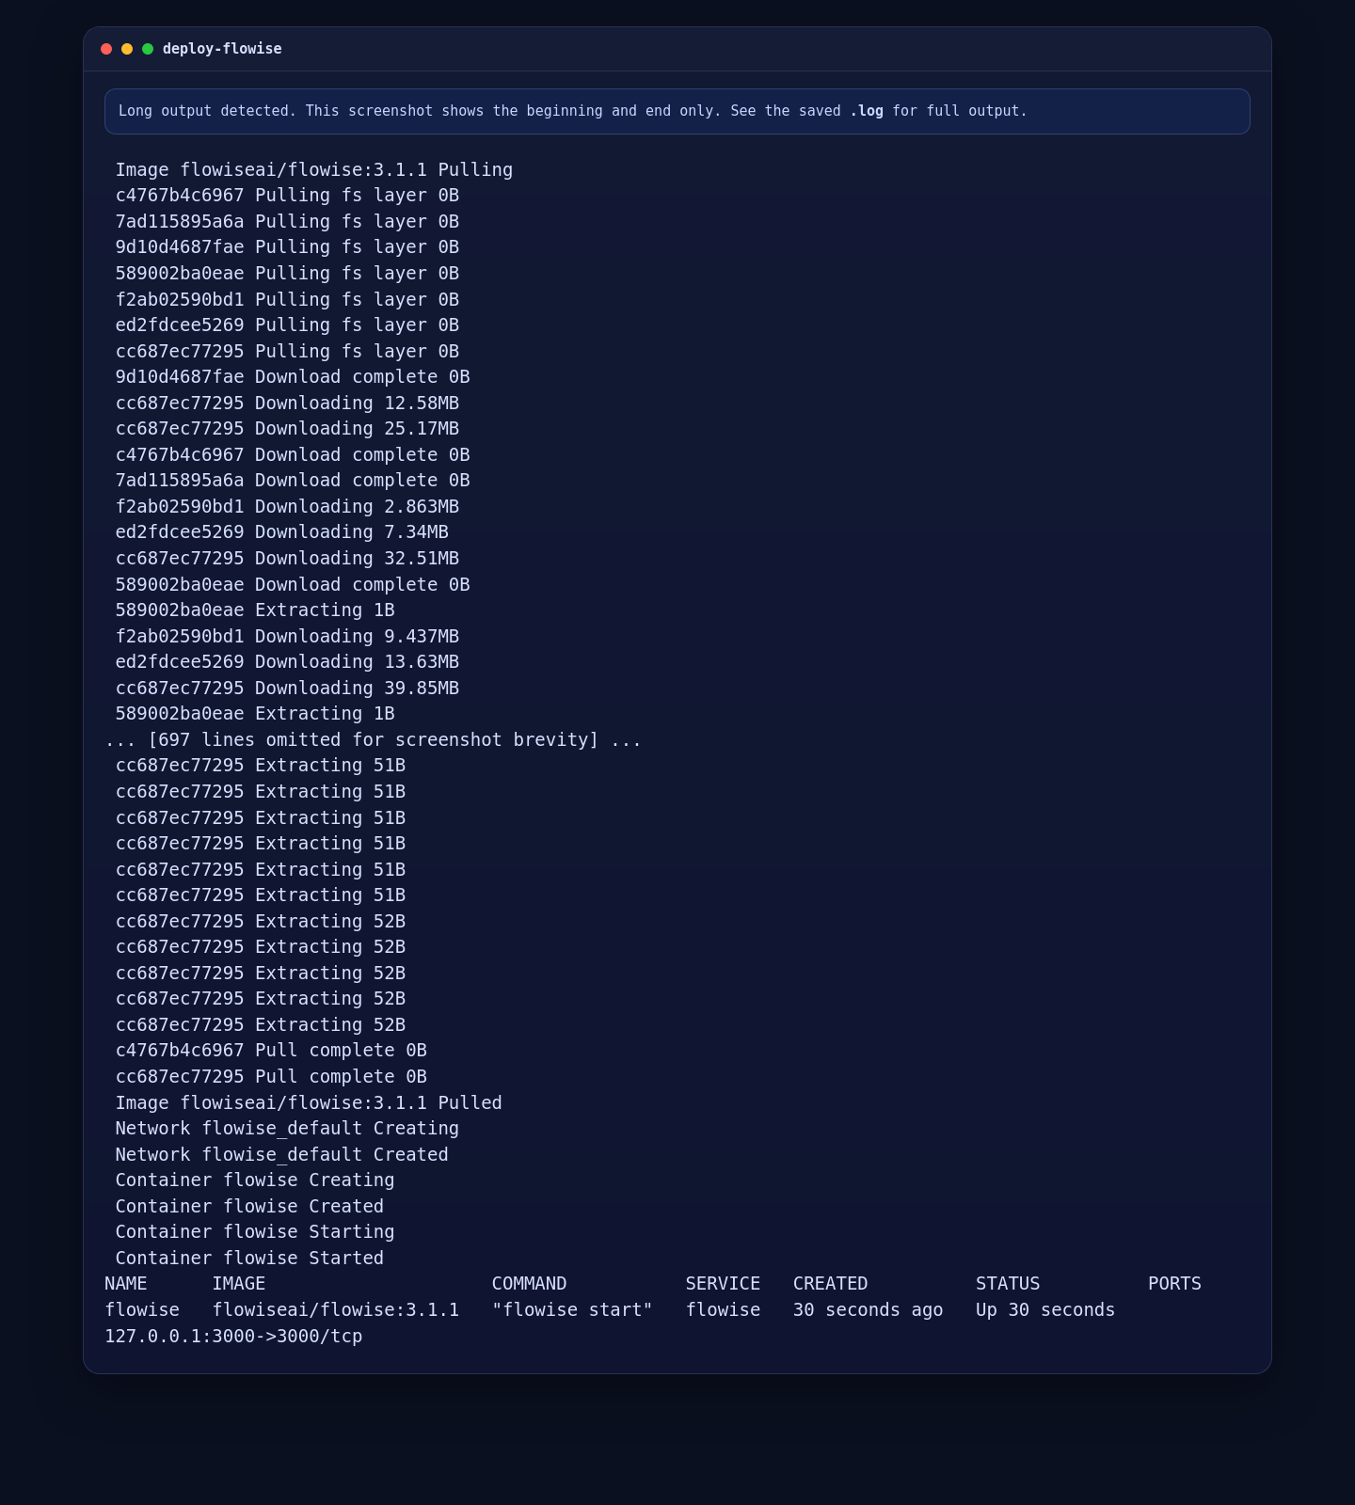Select the '9d10d4687fae Pulling fs layer' line
This screenshot has height=1505, width=1355.
click(x=287, y=247)
